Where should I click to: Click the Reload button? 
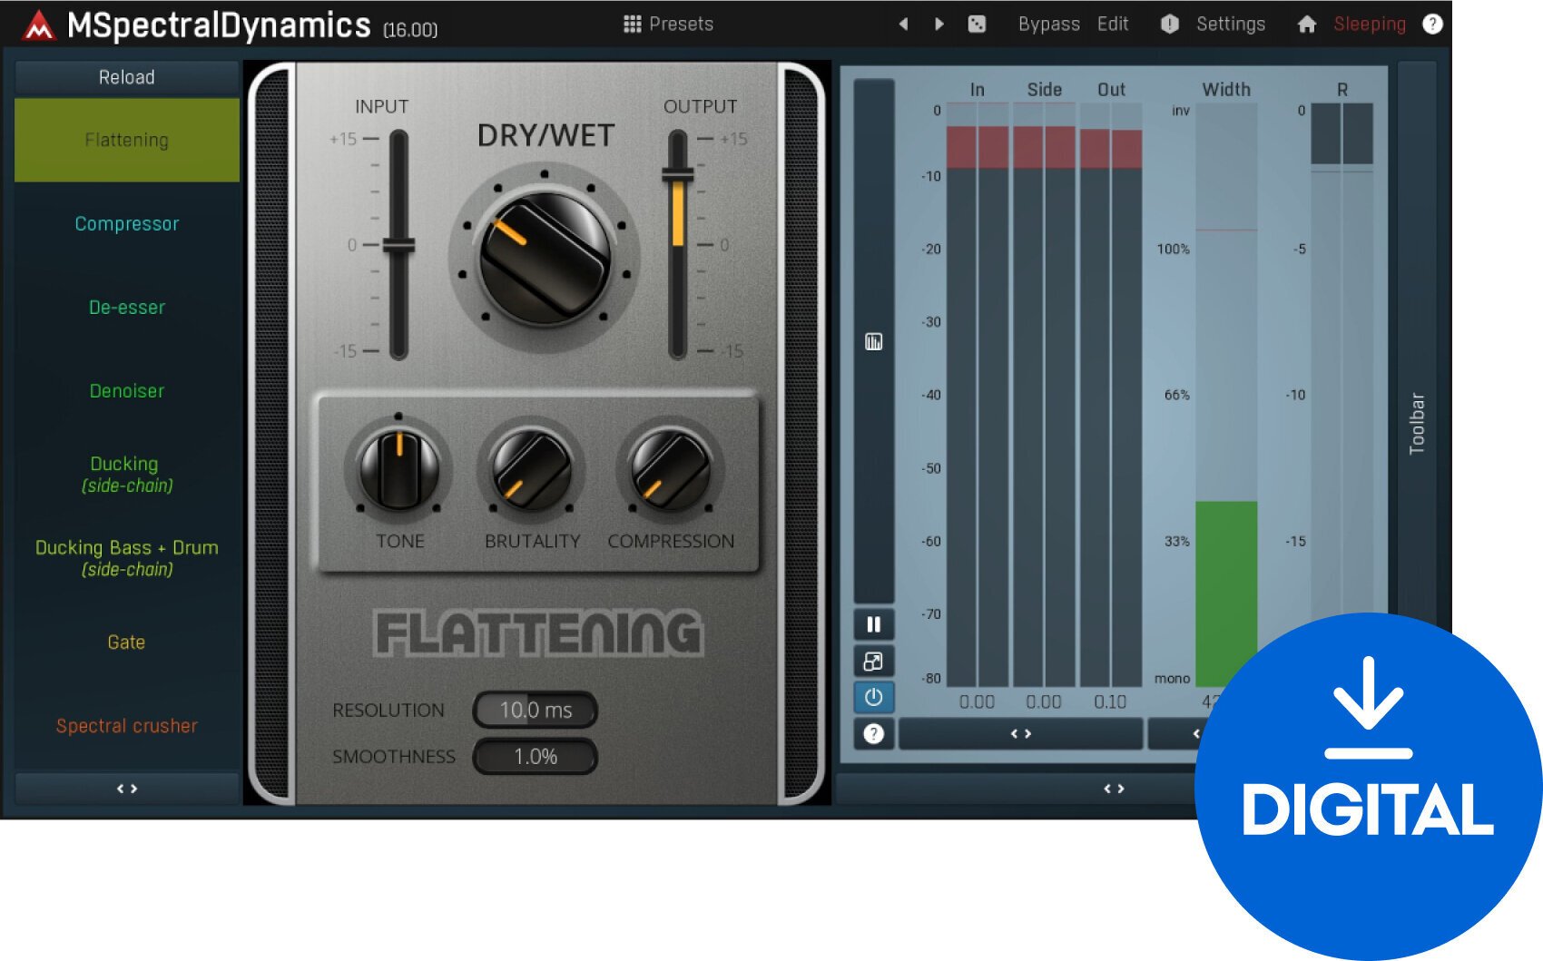click(x=127, y=78)
